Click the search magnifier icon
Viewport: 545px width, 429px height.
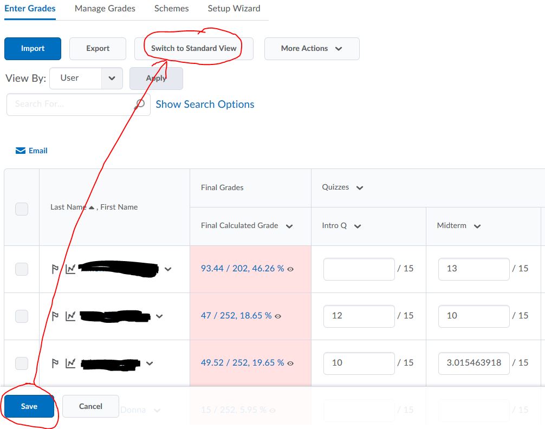[x=140, y=104]
